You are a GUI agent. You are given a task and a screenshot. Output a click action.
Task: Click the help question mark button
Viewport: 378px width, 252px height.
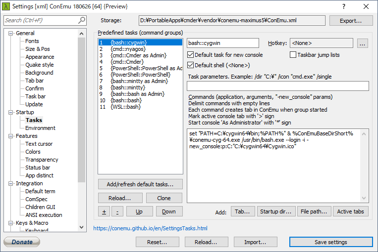[x=344, y=6]
